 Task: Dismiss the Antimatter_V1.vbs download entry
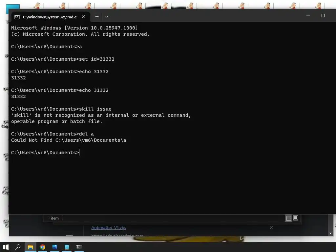(271, 227)
